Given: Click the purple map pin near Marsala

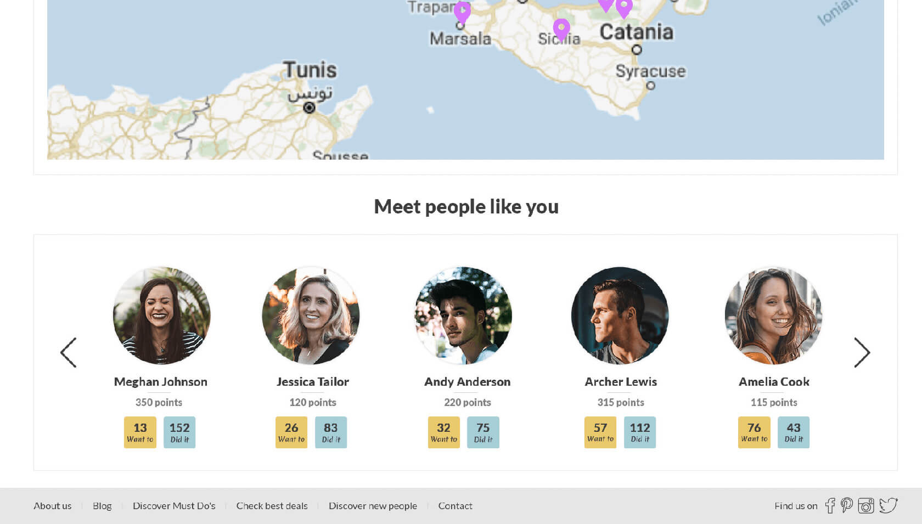Looking at the screenshot, I should (463, 12).
